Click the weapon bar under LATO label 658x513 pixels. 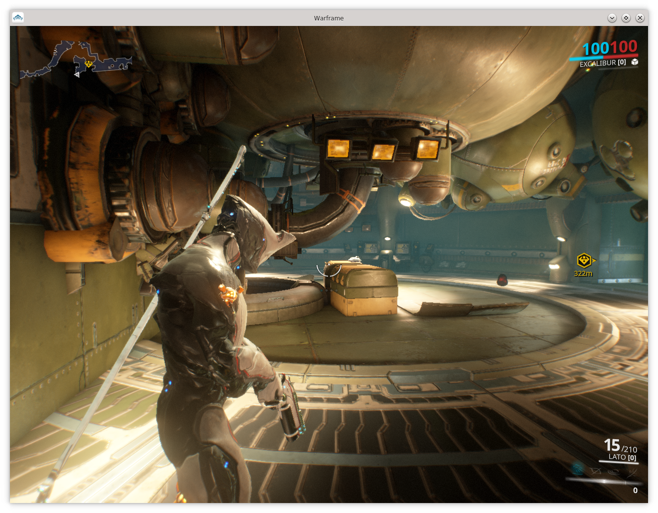(x=619, y=463)
